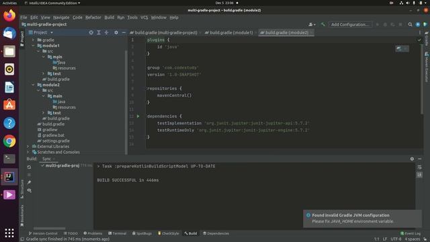Screen dimensions: 430x242
Task: Click the Build tree horizontal scrollbar
Action: pyautogui.click(x=49, y=229)
